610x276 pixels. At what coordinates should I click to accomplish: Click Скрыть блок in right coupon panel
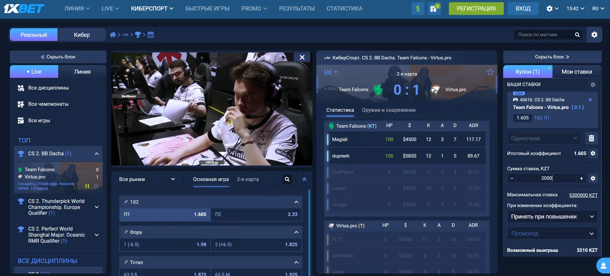[x=552, y=57]
